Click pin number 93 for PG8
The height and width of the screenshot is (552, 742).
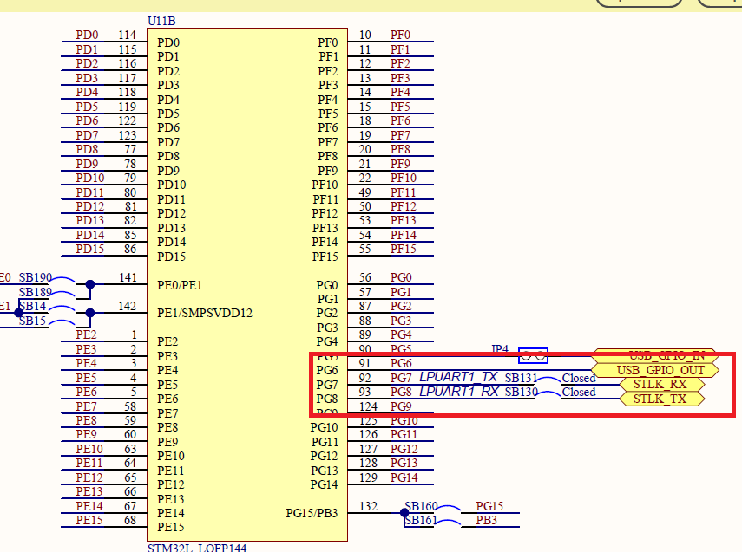364,393
